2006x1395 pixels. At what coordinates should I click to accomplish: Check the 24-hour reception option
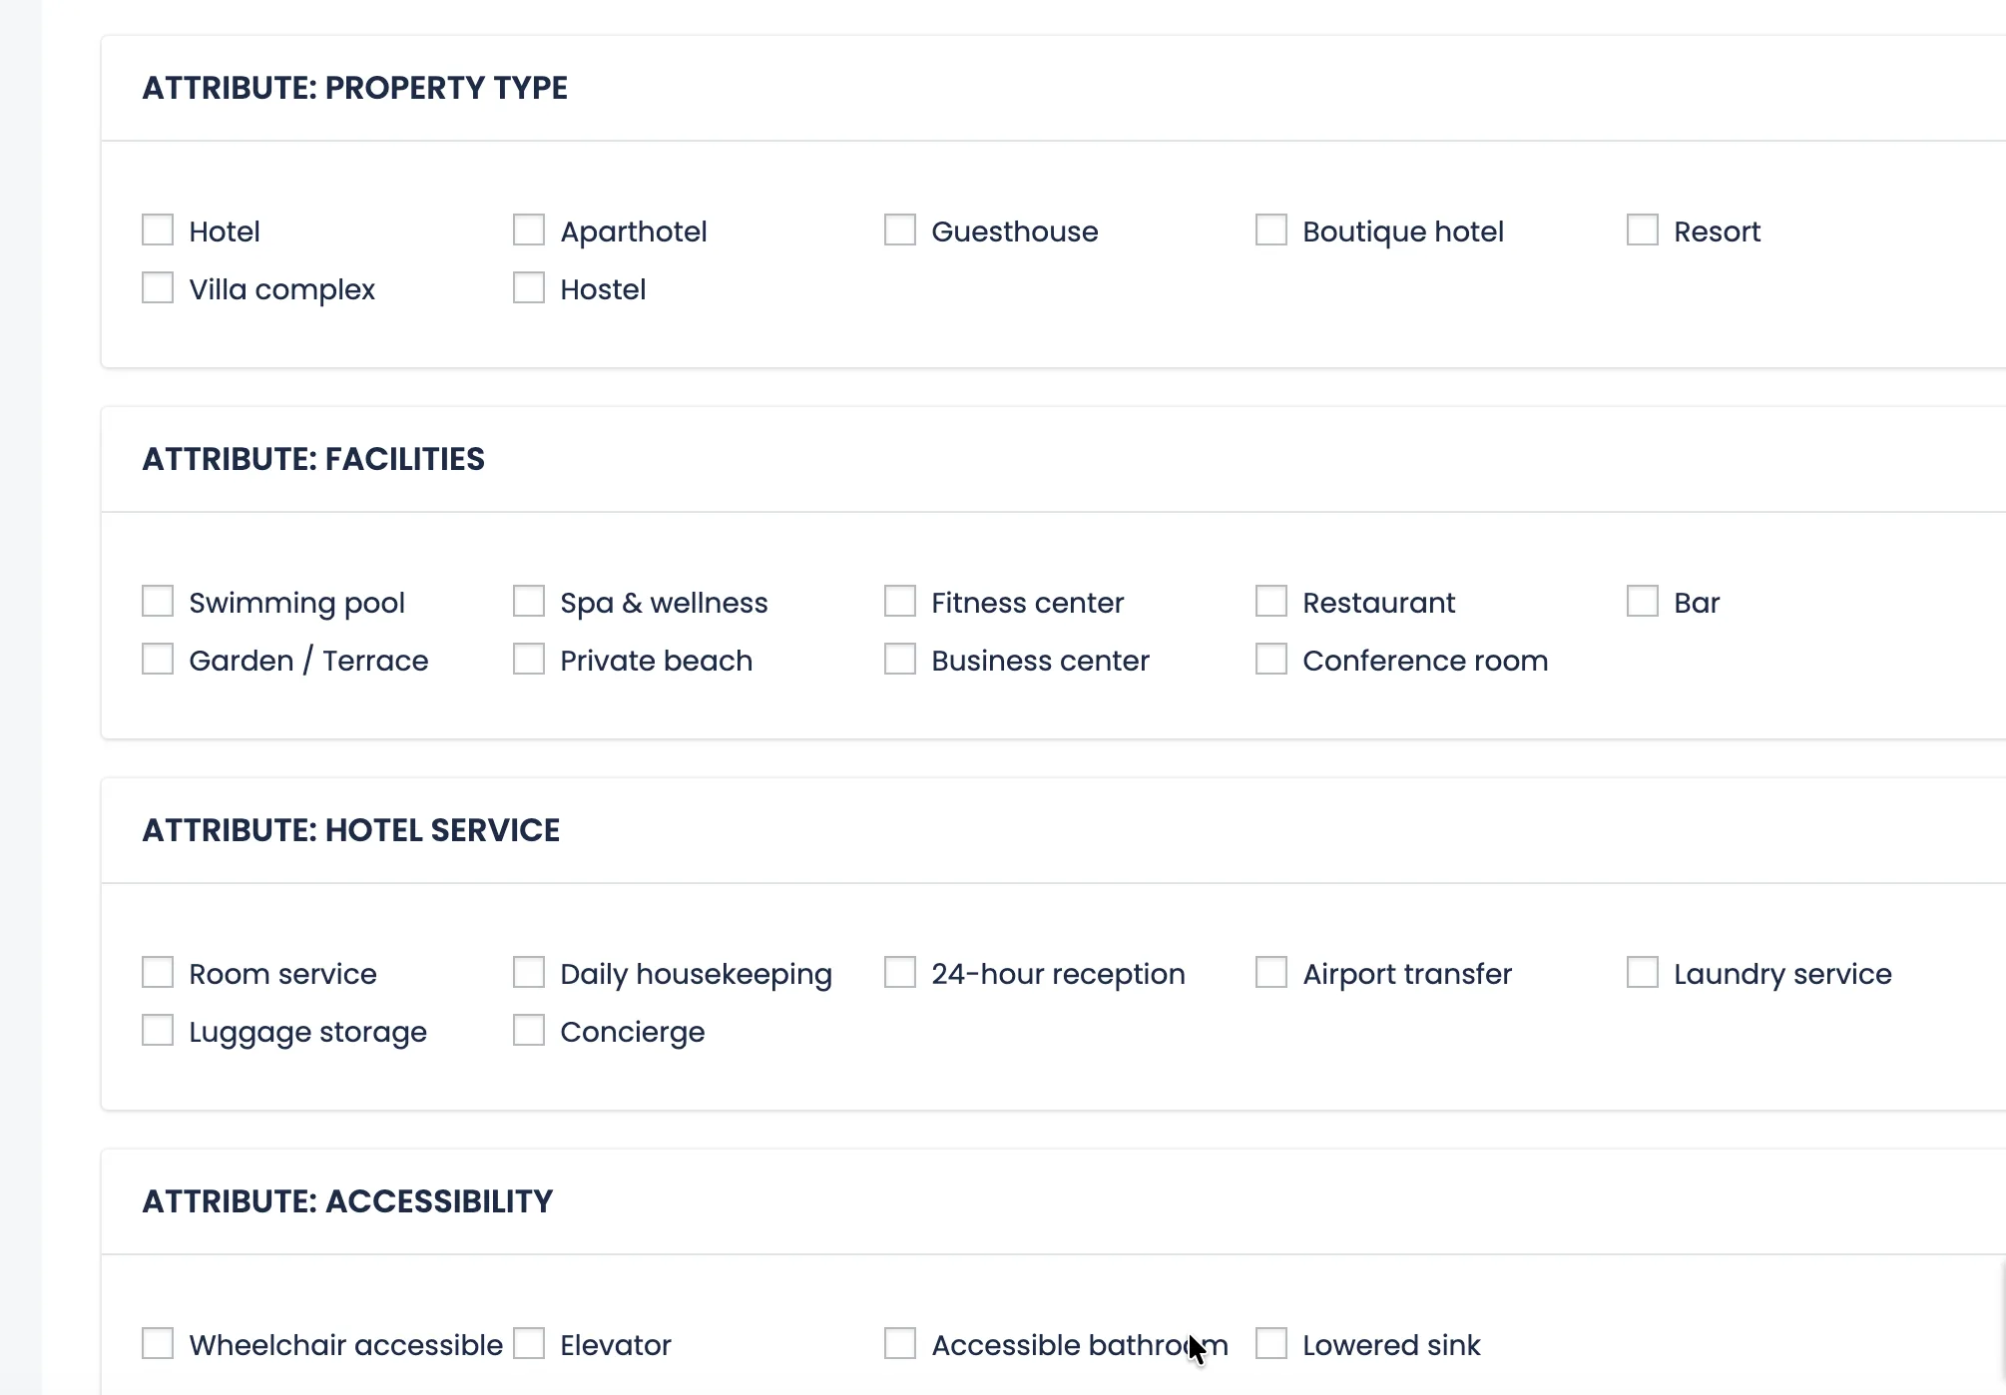pyautogui.click(x=899, y=972)
